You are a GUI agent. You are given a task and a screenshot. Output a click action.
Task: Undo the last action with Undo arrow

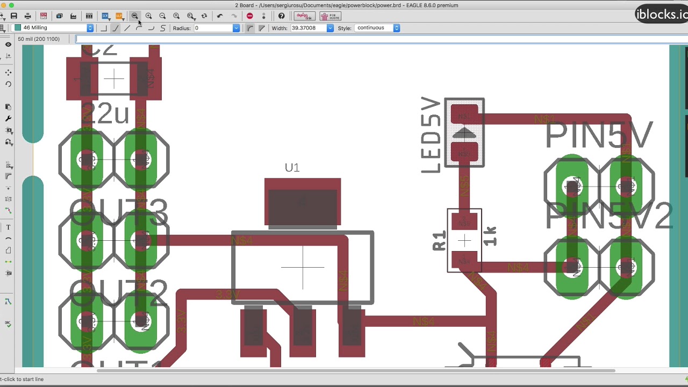click(220, 16)
